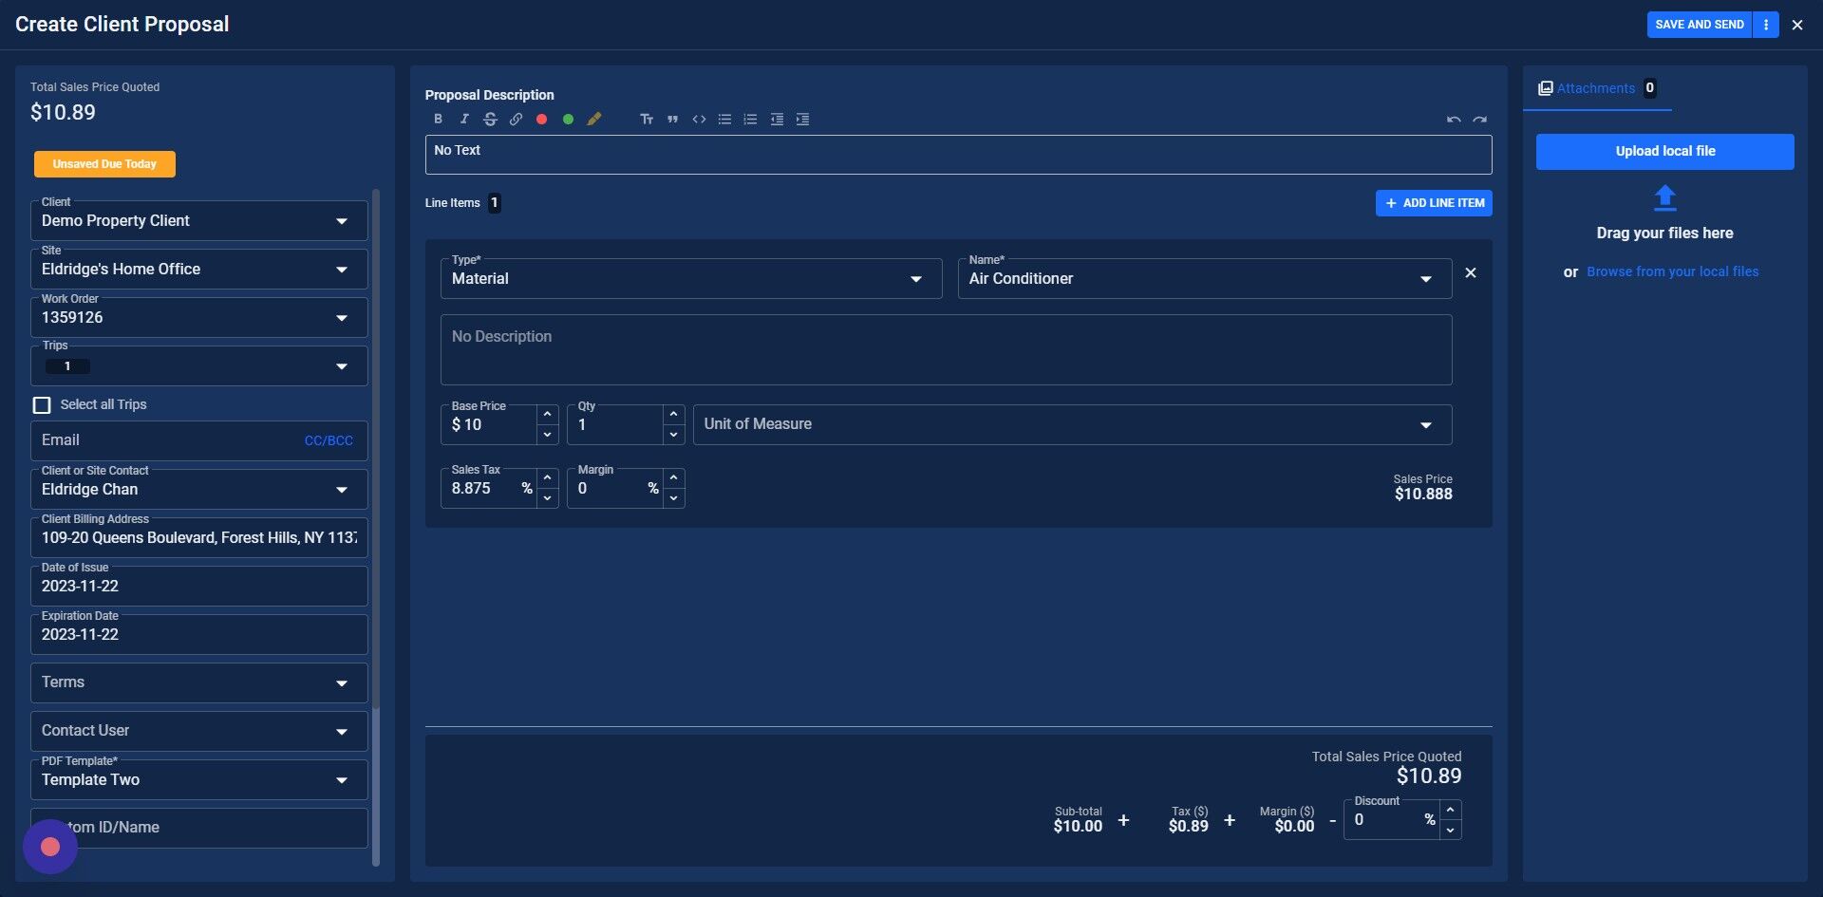
Task: Increase the Sales Tax percentage
Action: [547, 477]
